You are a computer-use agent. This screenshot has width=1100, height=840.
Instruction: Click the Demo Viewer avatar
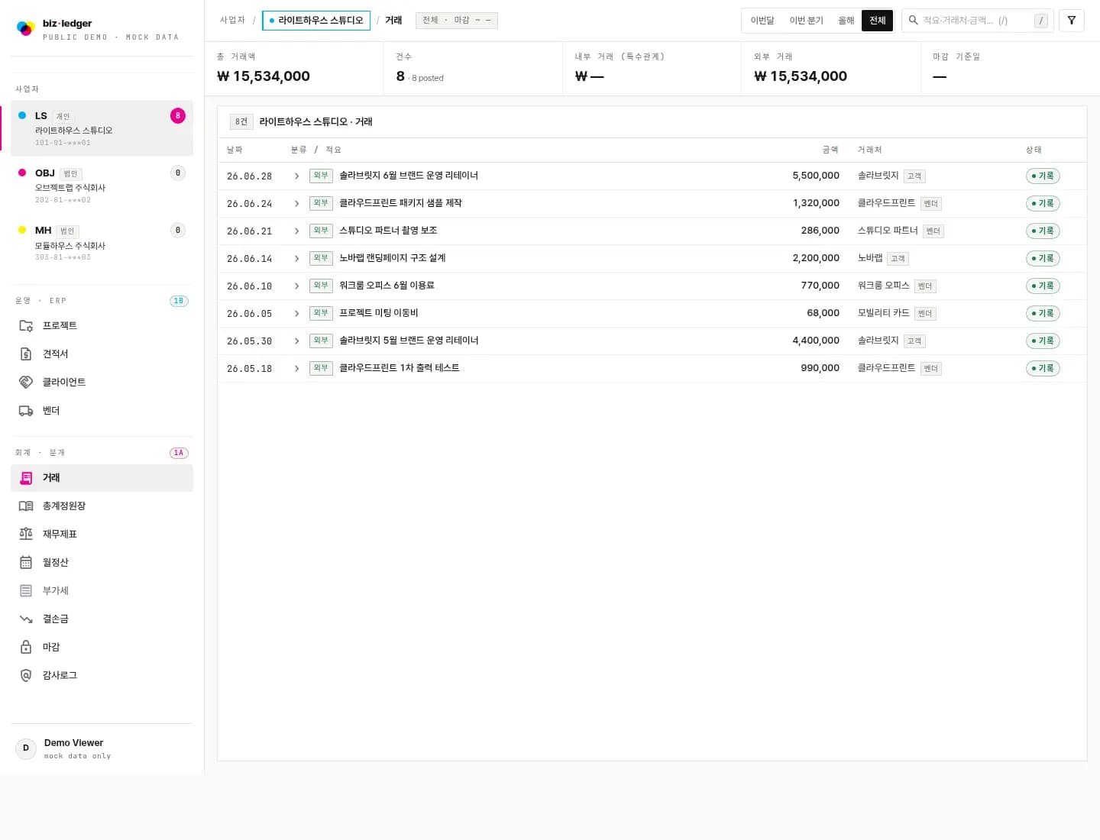[26, 748]
